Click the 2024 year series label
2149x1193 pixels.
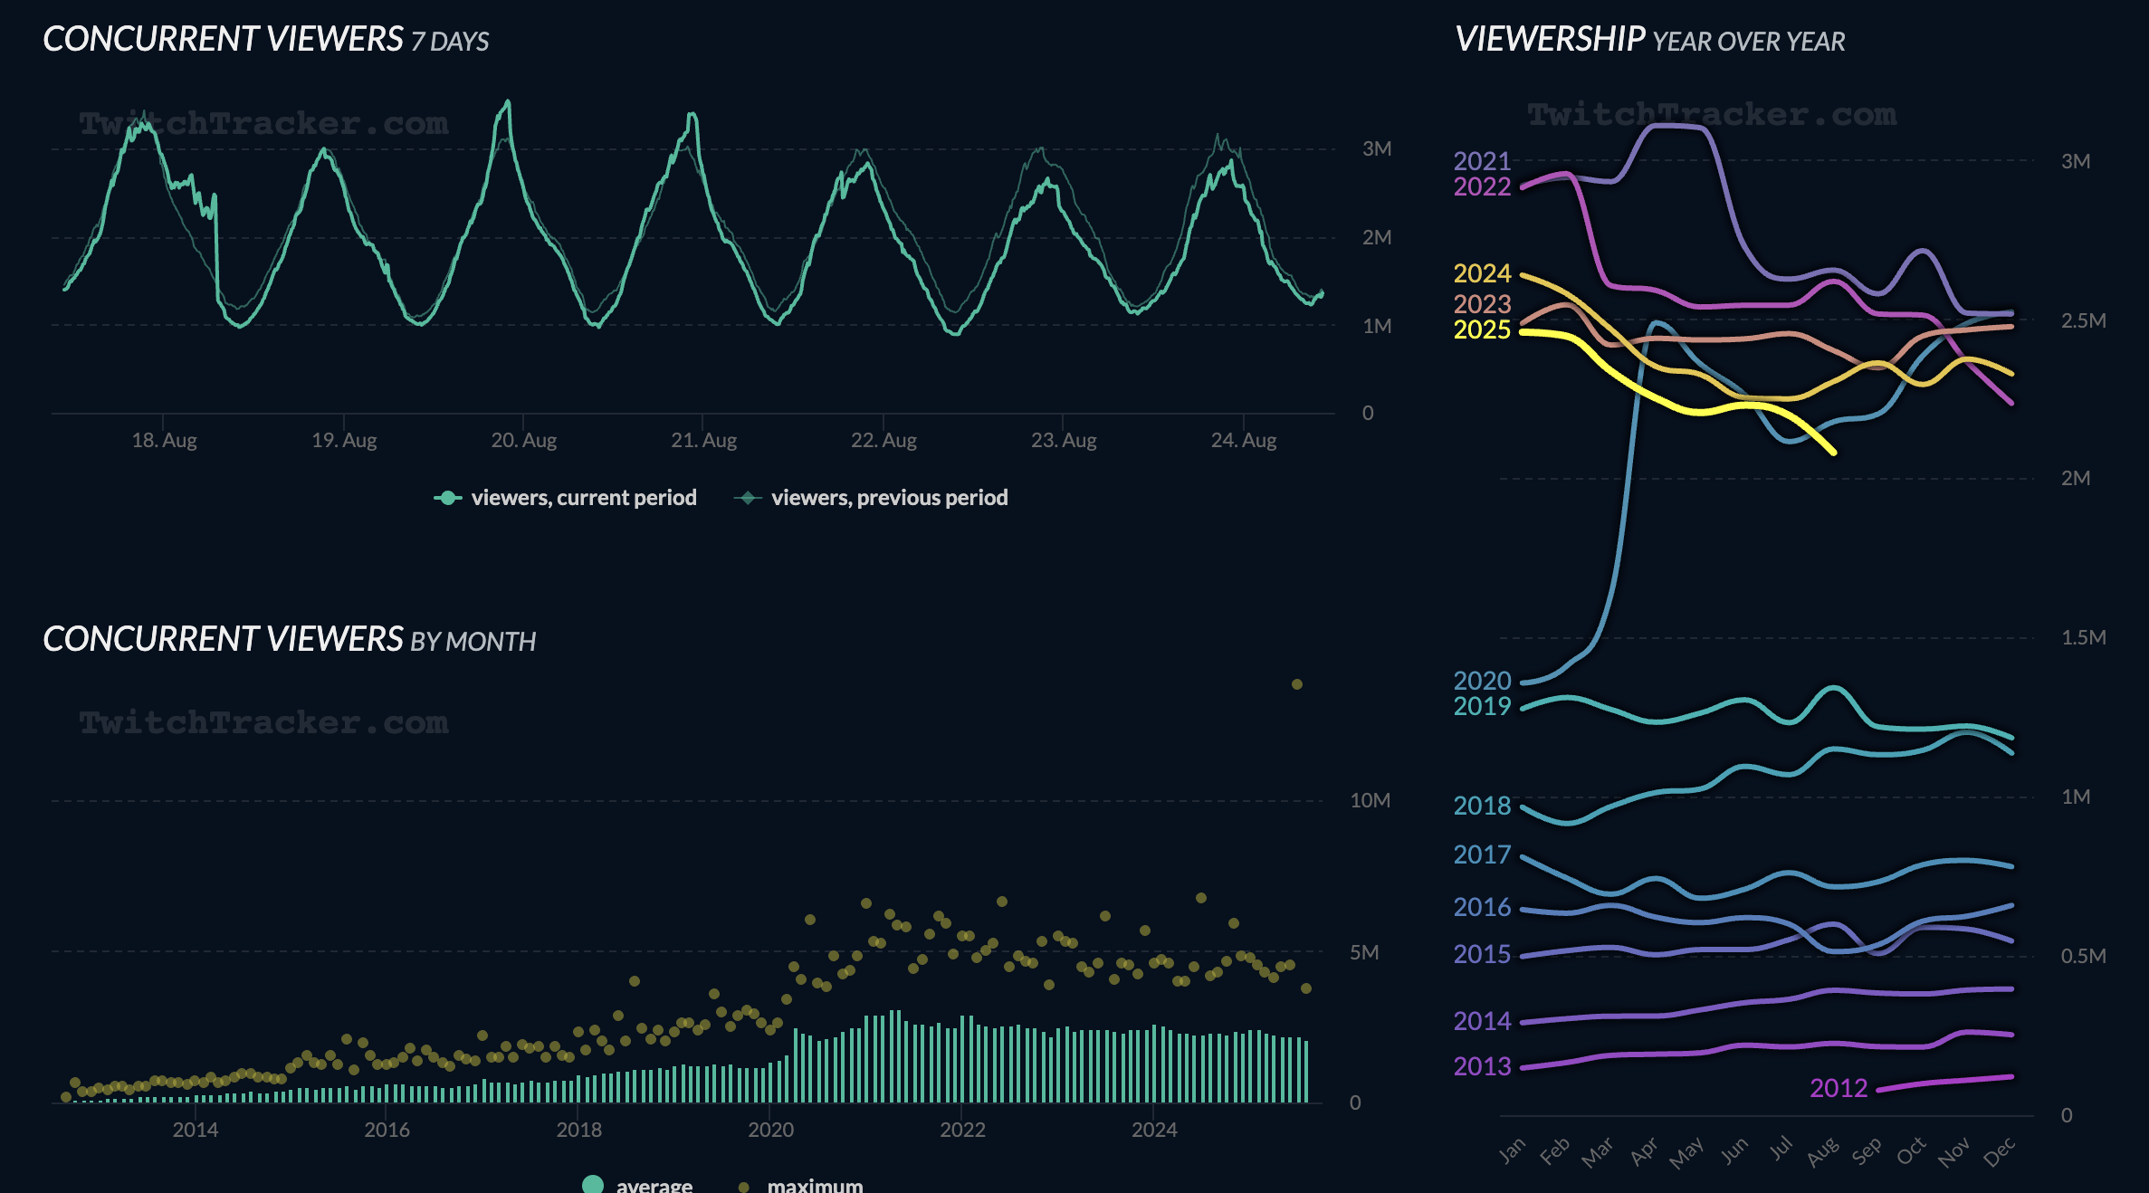1482,273
